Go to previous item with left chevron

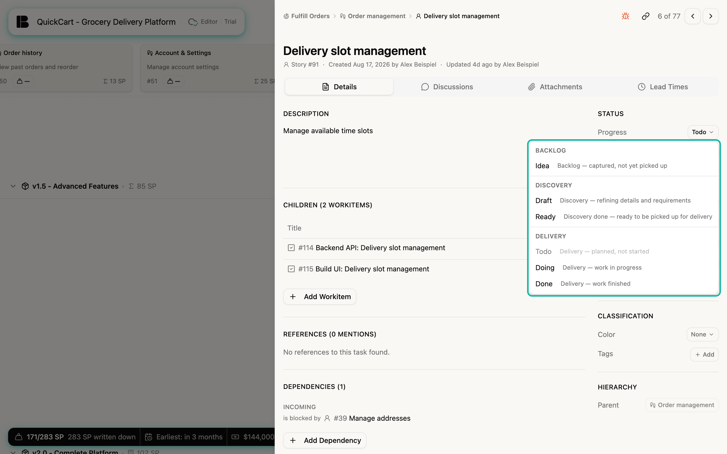tap(693, 16)
